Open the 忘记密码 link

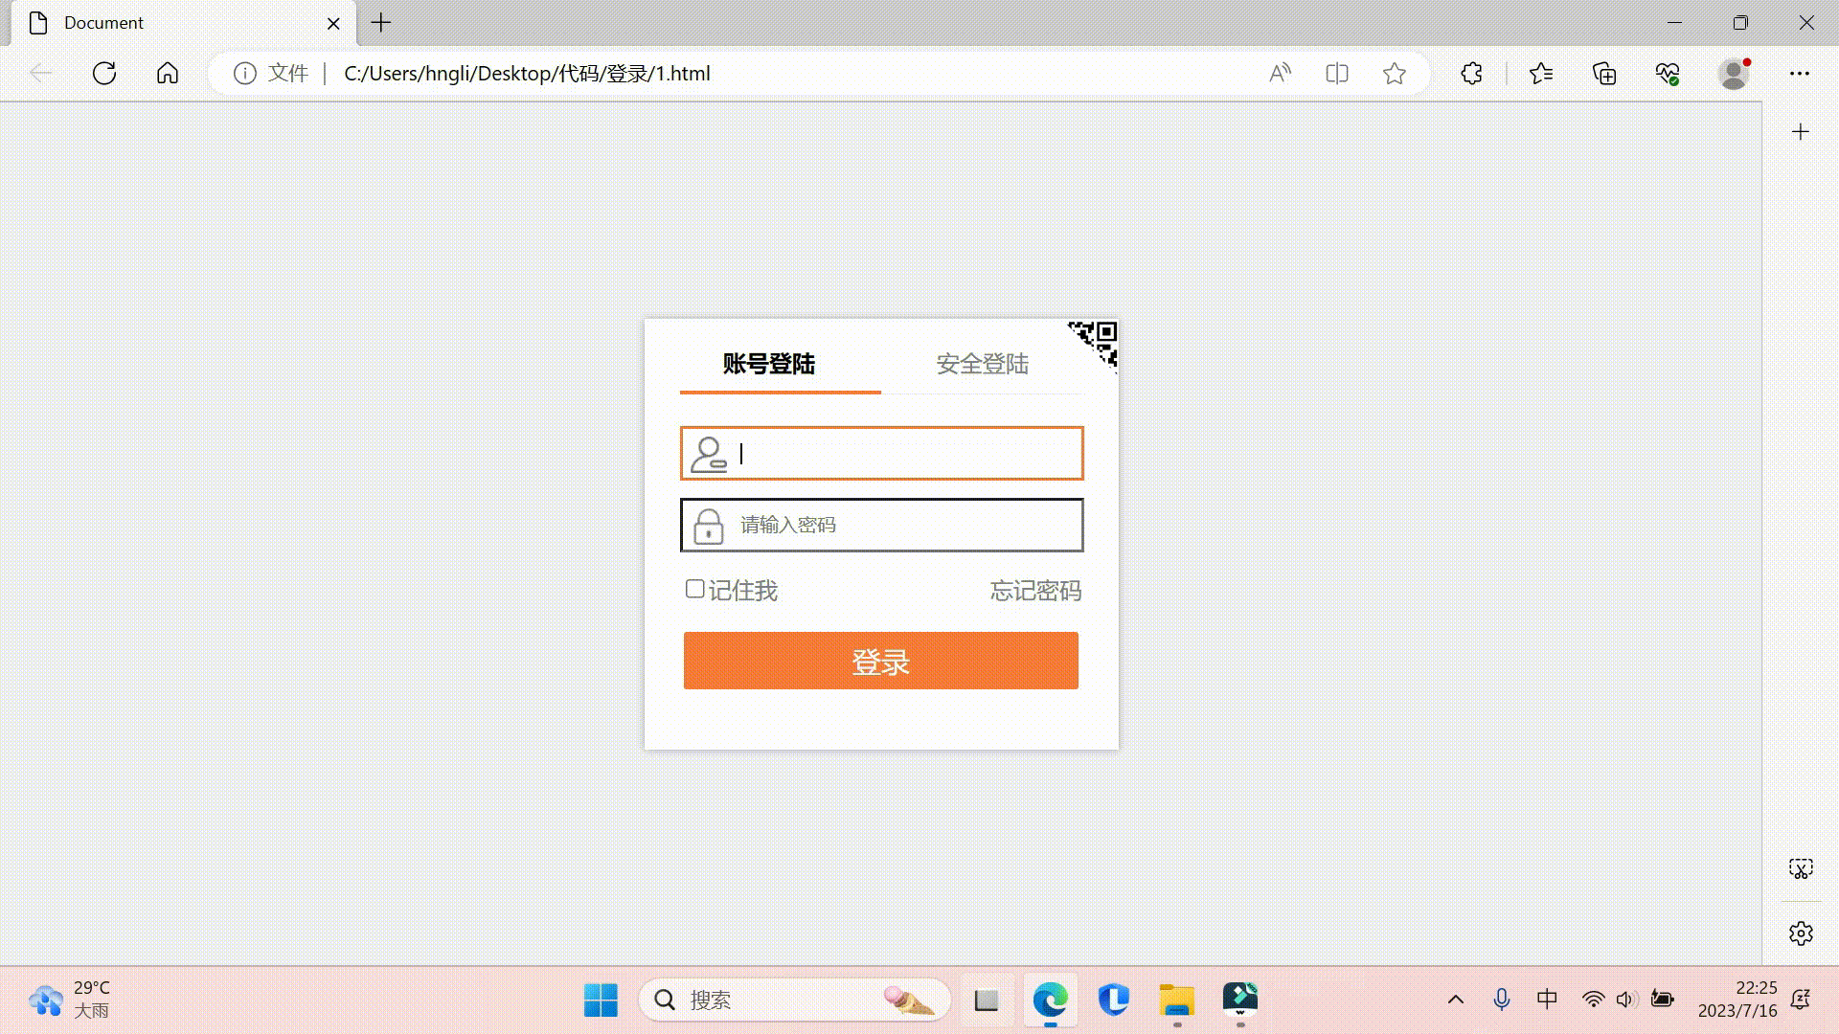tap(1034, 591)
